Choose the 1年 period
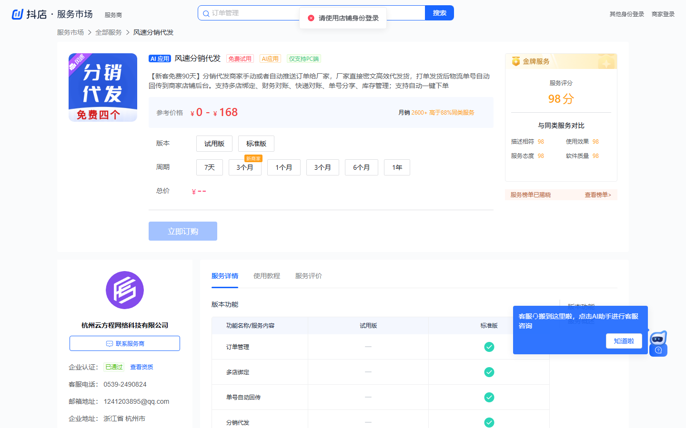This screenshot has height=428, width=686. click(397, 167)
